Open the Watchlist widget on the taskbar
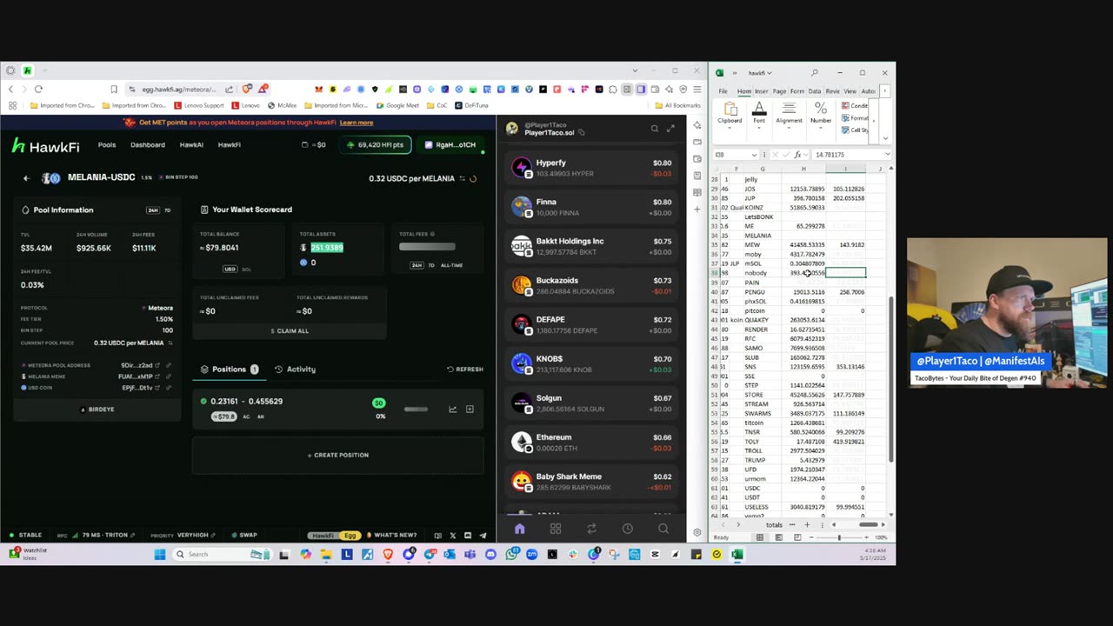 (x=26, y=554)
